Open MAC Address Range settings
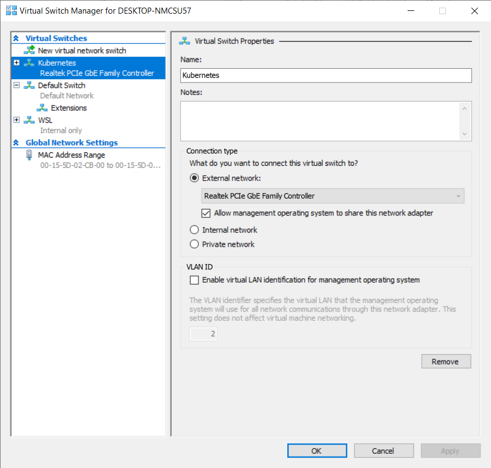This screenshot has width=491, height=468. pyautogui.click(x=71, y=155)
